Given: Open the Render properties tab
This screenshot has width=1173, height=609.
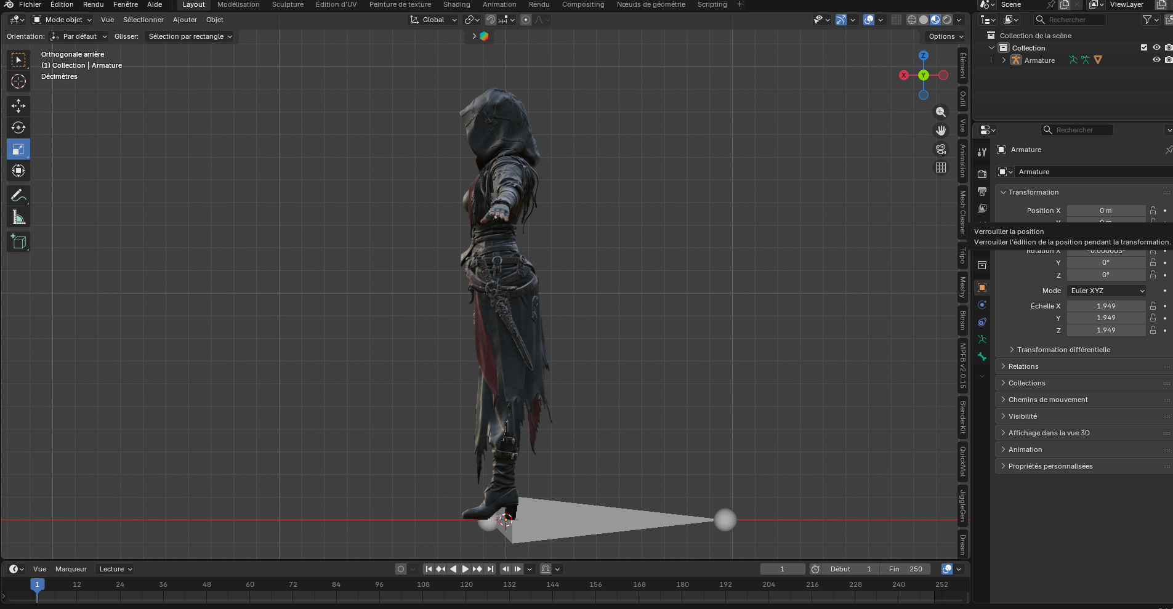Looking at the screenshot, I should tap(982, 174).
